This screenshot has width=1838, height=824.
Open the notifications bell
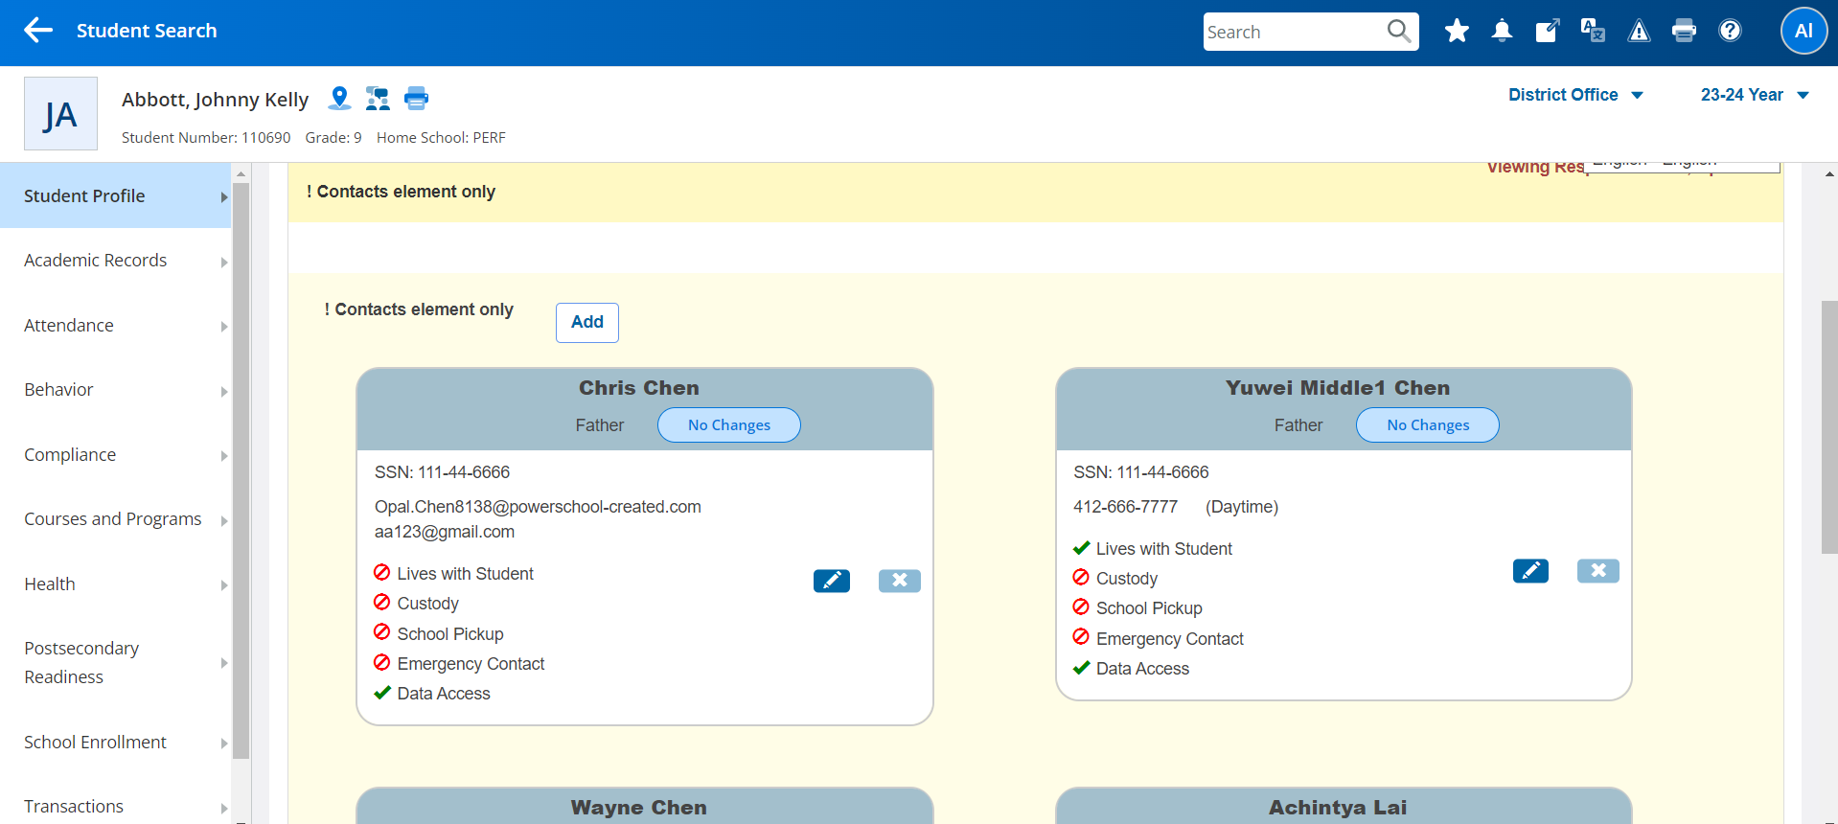pos(1502,31)
